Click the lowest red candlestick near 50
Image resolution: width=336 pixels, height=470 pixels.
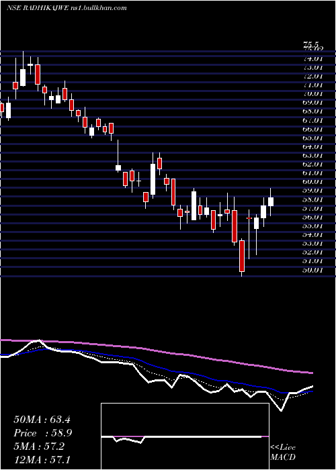pyautogui.click(x=242, y=256)
